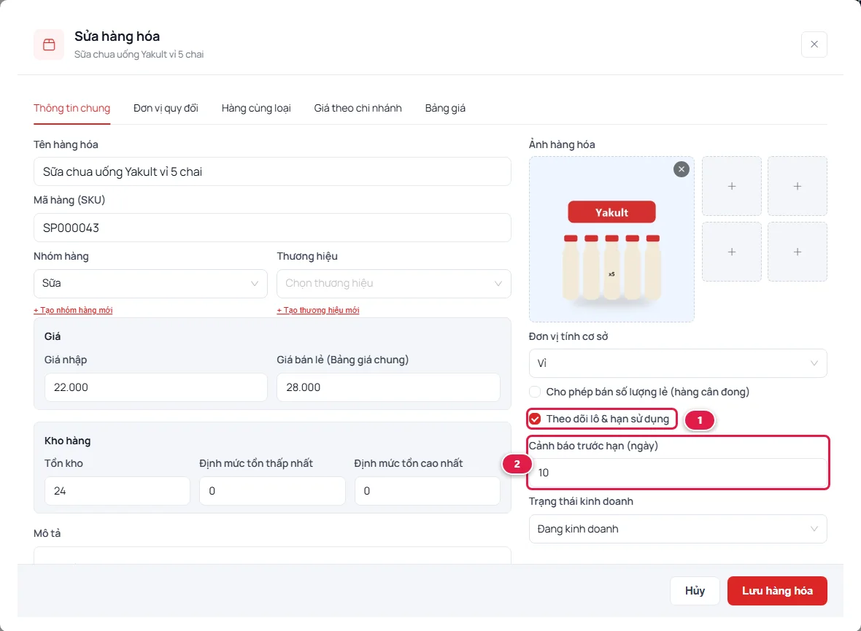
Task: Click the Hủy button
Action: tap(695, 591)
